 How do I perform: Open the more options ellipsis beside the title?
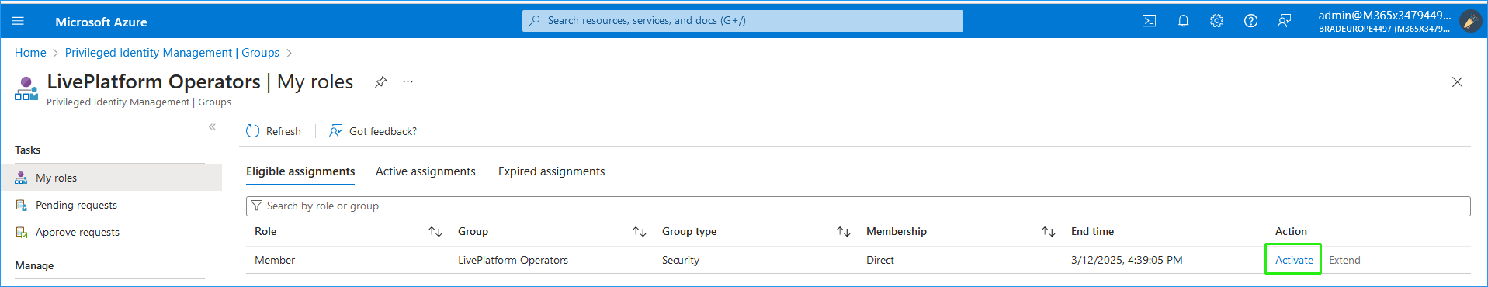408,81
